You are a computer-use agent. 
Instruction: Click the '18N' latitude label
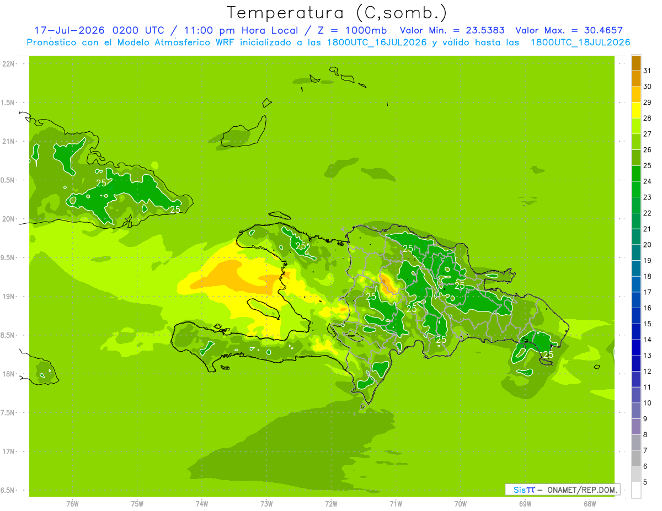(9, 374)
